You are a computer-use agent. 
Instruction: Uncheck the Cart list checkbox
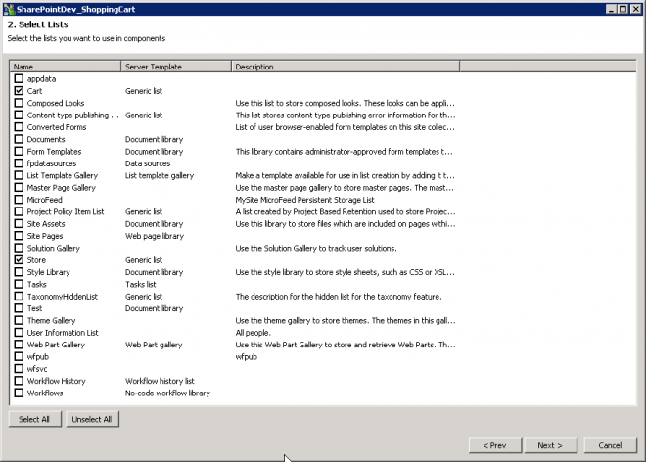tap(19, 91)
